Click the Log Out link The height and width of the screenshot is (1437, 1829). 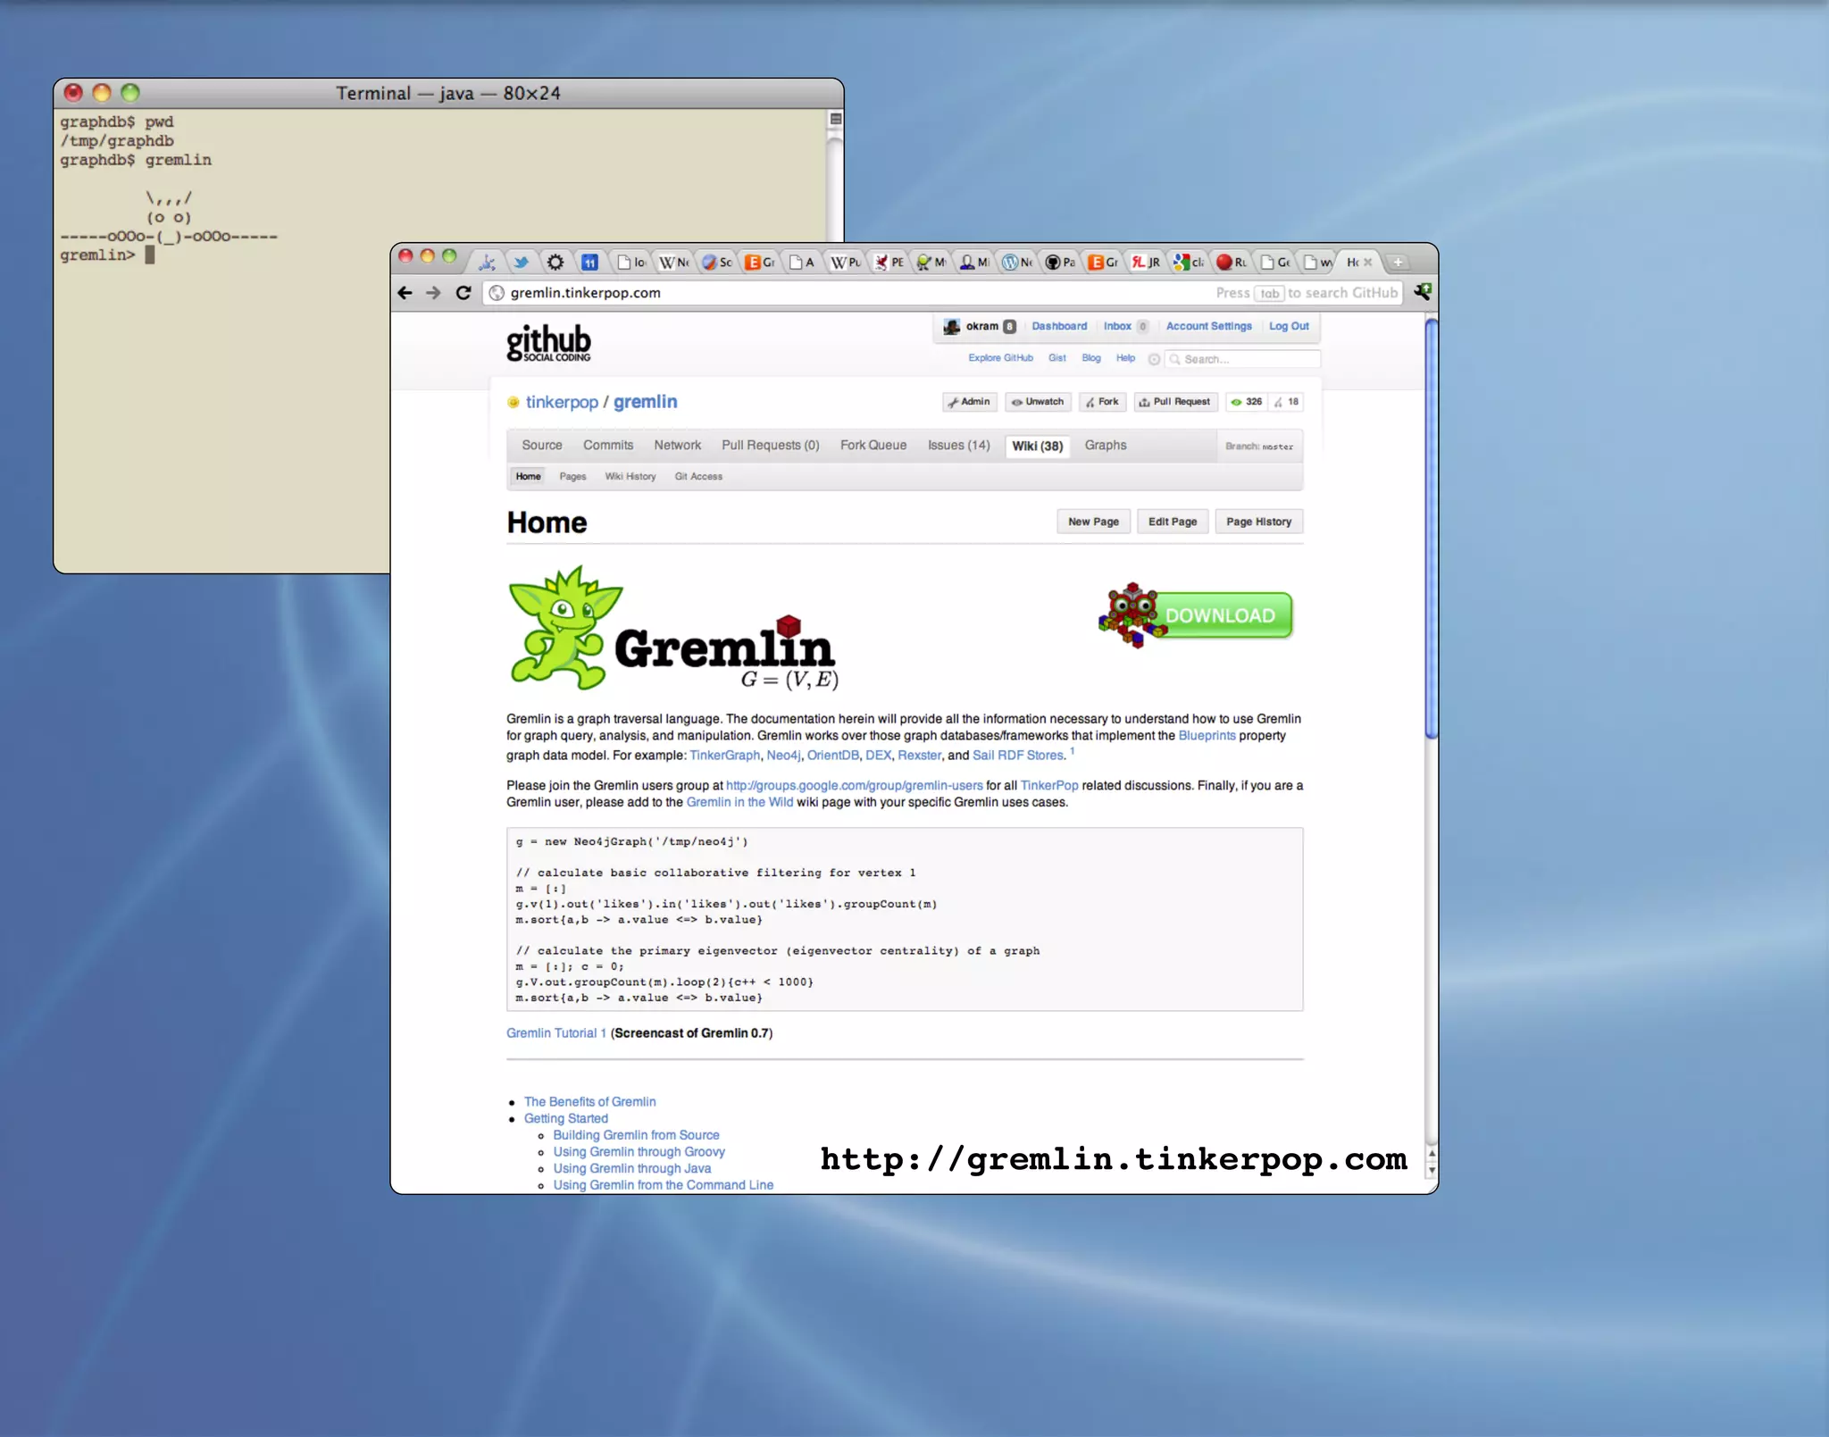(x=1289, y=326)
